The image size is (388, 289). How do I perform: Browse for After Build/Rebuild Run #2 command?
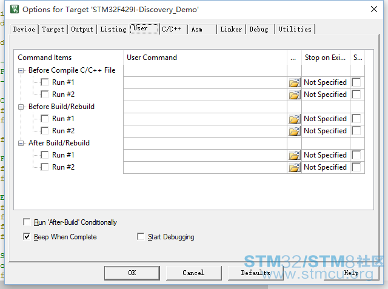click(x=294, y=167)
